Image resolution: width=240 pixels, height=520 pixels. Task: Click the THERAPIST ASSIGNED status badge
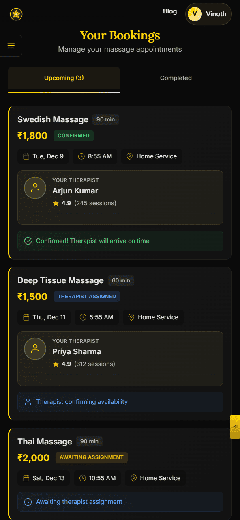pyautogui.click(x=86, y=297)
